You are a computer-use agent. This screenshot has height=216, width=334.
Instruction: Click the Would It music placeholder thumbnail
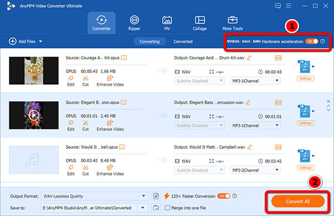pos(33,160)
